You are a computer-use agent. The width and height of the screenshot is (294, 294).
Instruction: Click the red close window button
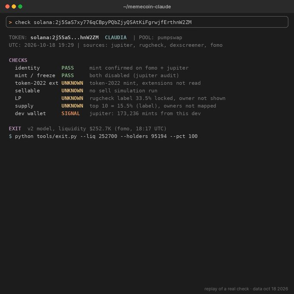point(7,6)
